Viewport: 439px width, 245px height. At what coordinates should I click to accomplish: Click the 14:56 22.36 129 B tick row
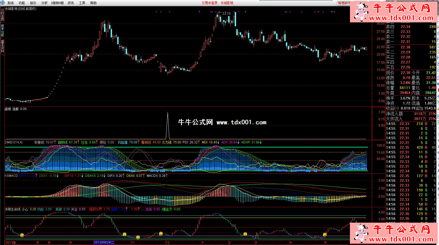click(x=411, y=214)
